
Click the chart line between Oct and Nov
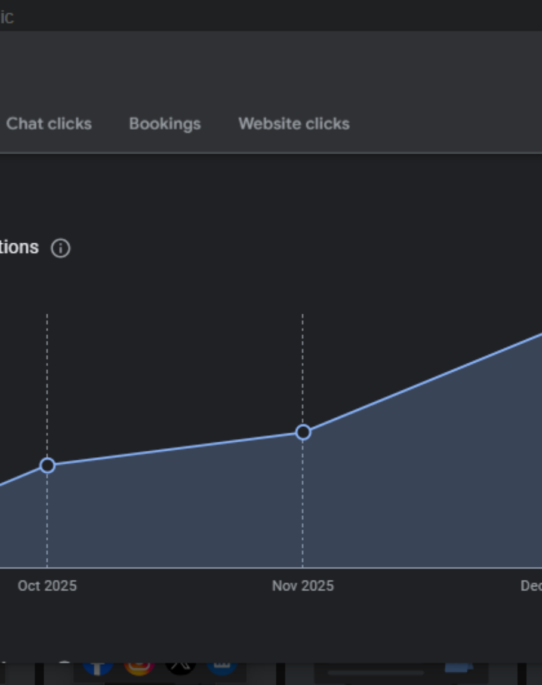(175, 449)
